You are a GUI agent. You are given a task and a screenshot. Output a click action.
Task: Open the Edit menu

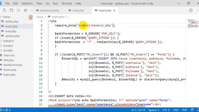(15, 3)
